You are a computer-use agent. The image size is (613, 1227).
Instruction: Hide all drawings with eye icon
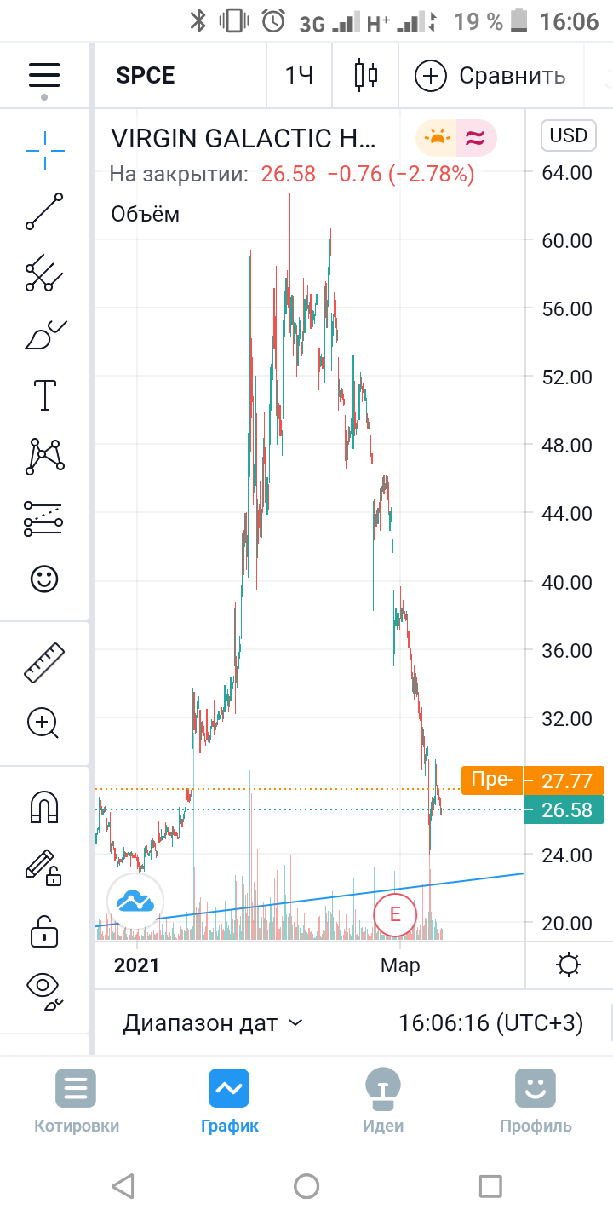click(x=44, y=990)
